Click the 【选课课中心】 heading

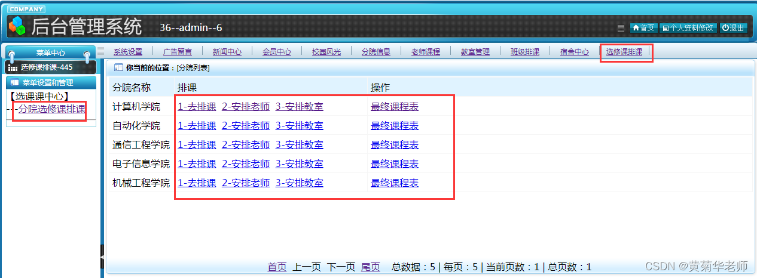[40, 96]
